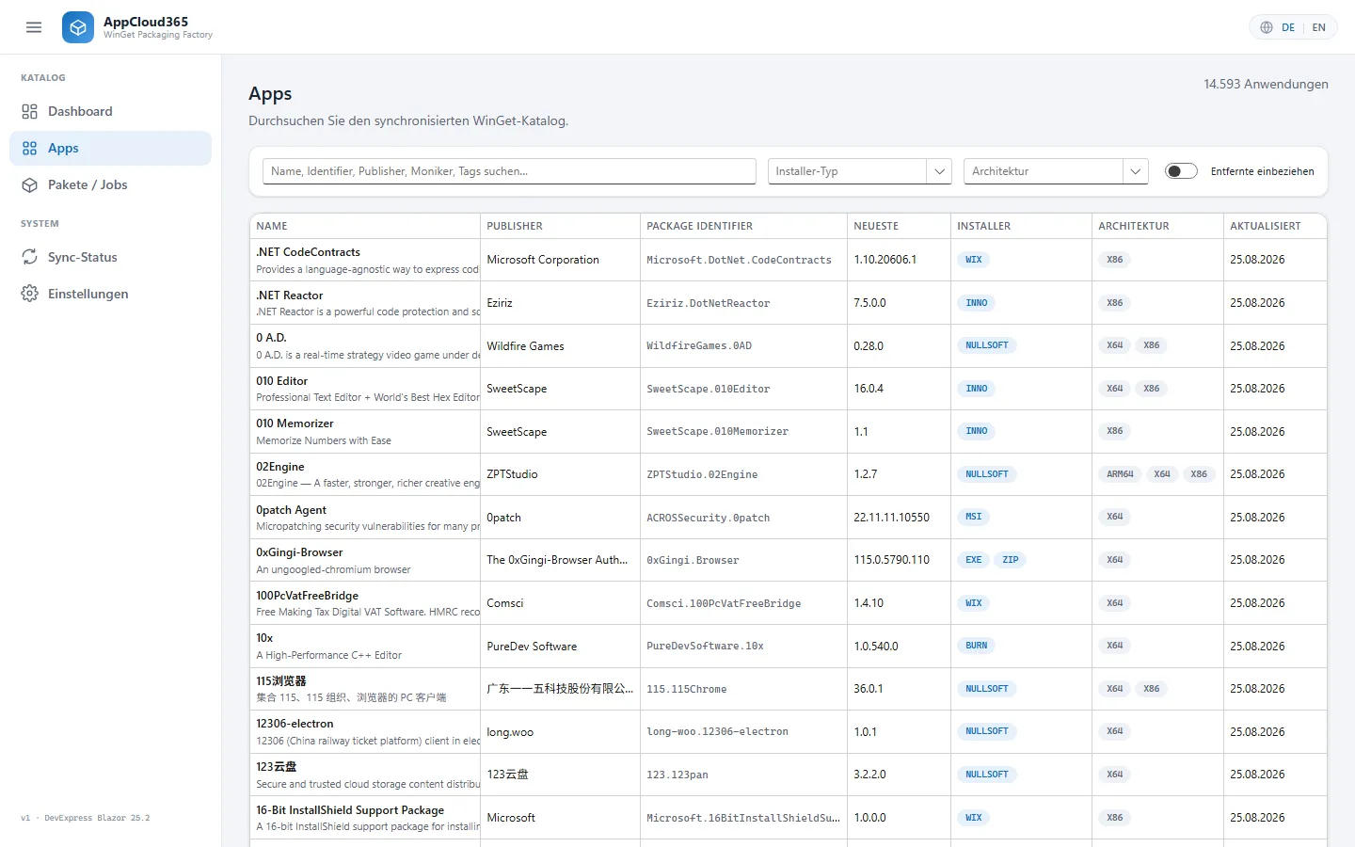The width and height of the screenshot is (1355, 847).
Task: Click the Apps sidebar icon
Action: pyautogui.click(x=30, y=148)
